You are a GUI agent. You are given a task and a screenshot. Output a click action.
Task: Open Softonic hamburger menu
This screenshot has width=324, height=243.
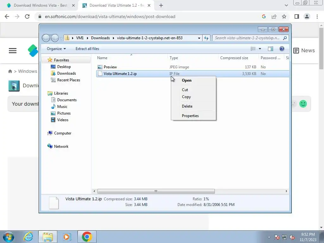pyautogui.click(x=13, y=51)
